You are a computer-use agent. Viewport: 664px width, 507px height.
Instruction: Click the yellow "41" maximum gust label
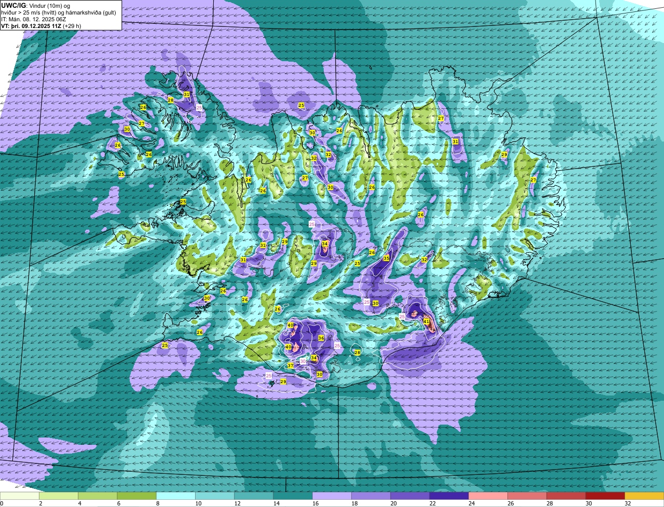[426, 321]
